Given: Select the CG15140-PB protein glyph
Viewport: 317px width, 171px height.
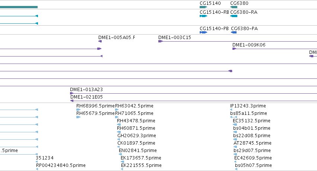Looking at the screenshot, I should [203, 32].
